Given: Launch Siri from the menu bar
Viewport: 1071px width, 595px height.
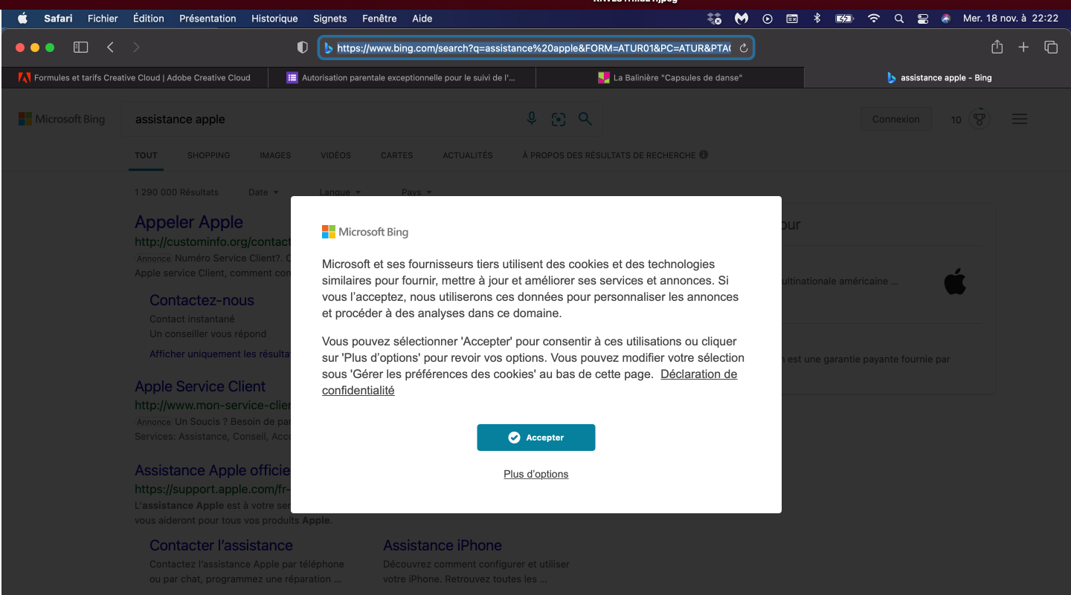Looking at the screenshot, I should click(946, 19).
